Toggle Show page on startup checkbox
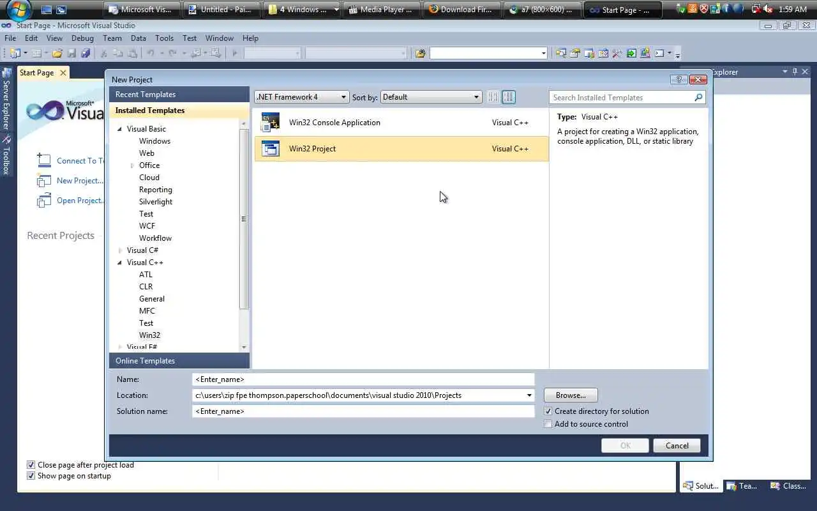This screenshot has width=817, height=511. point(31,476)
